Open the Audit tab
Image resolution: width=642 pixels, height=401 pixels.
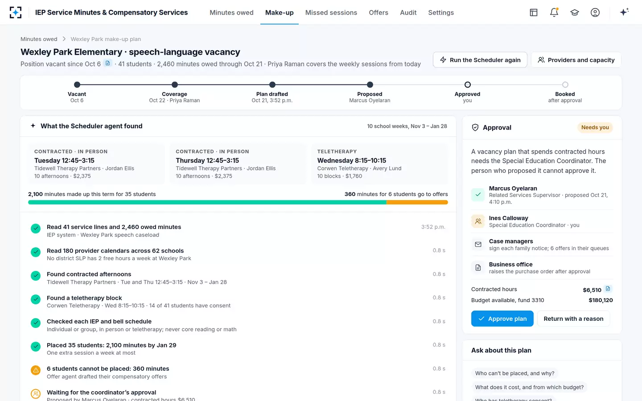point(408,12)
